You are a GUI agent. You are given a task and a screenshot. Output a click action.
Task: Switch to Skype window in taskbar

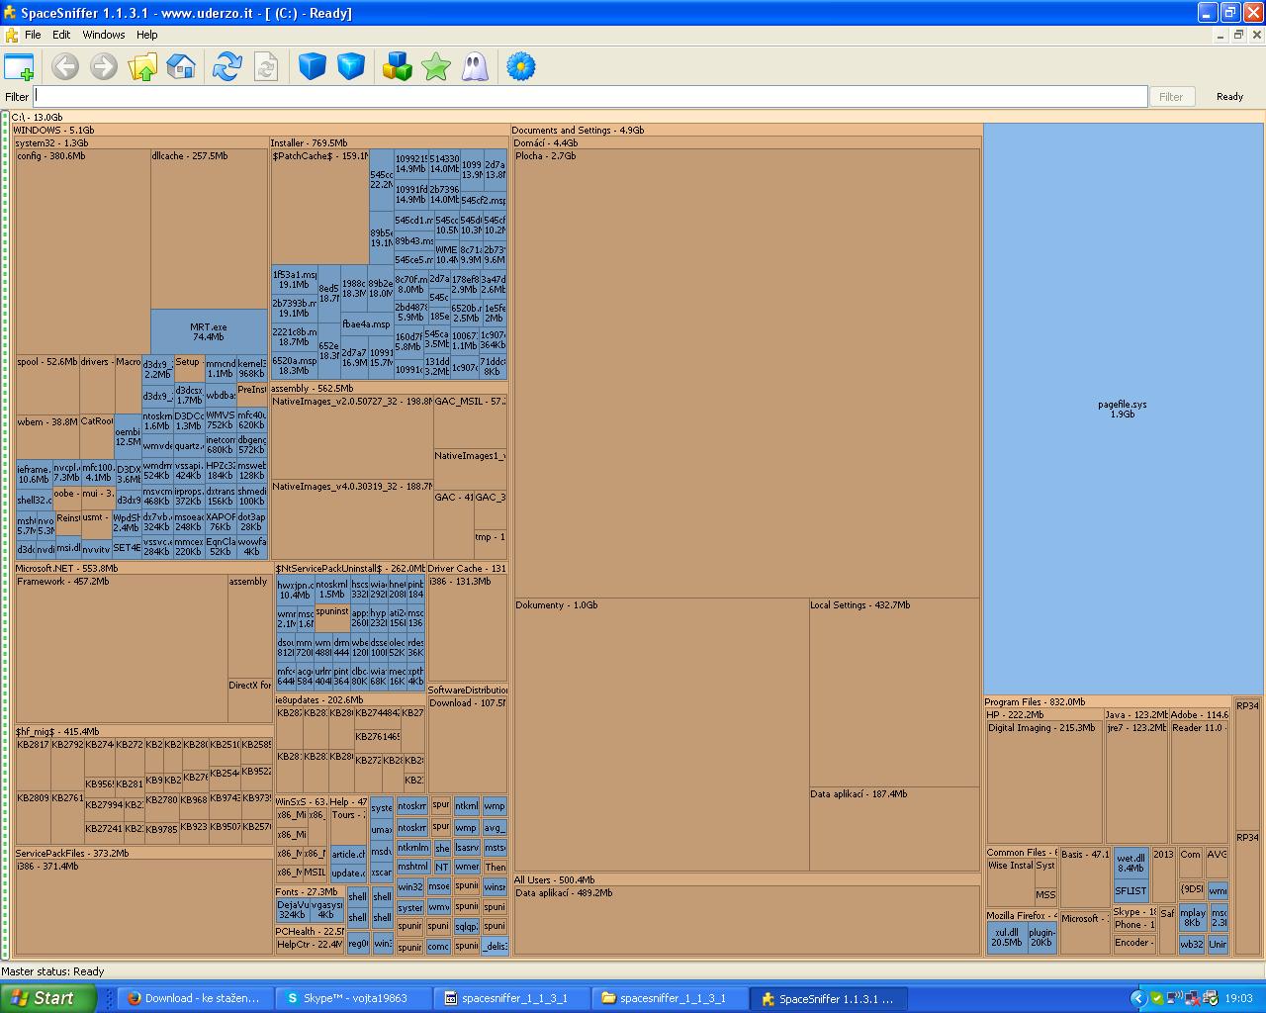click(x=353, y=998)
